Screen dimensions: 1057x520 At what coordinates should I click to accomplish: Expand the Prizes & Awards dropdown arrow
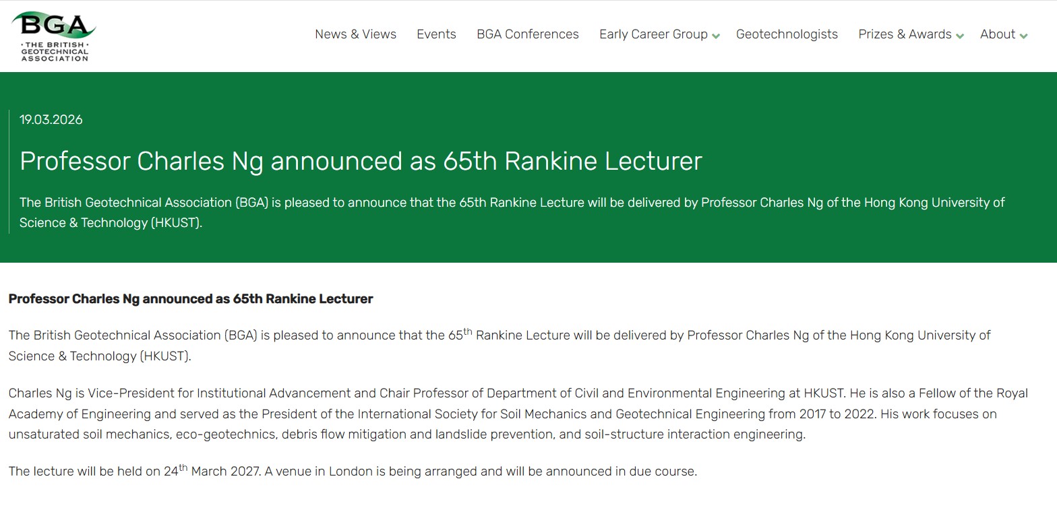pyautogui.click(x=960, y=36)
